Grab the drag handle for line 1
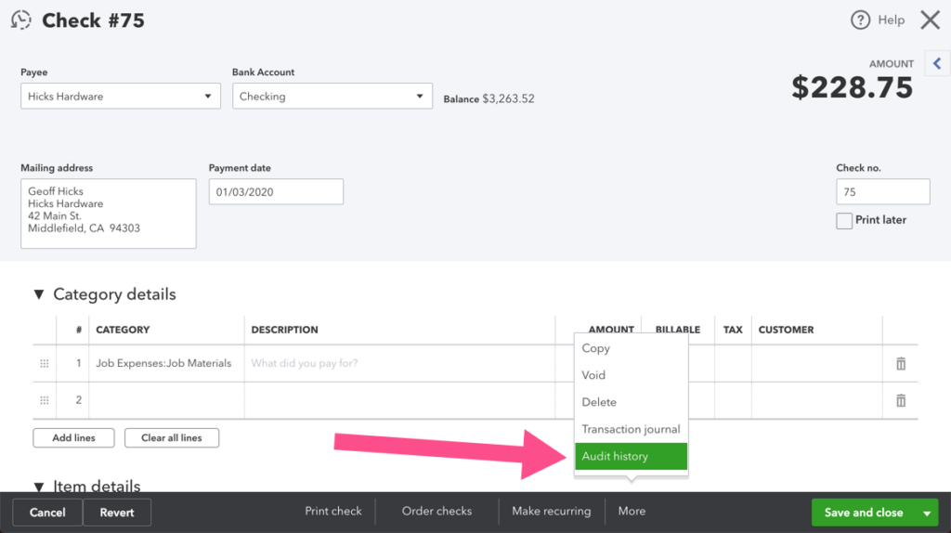The image size is (951, 533). point(45,364)
